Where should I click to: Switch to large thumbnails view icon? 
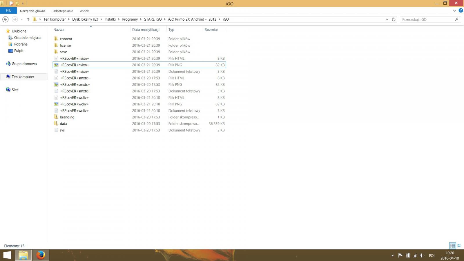tap(459, 246)
